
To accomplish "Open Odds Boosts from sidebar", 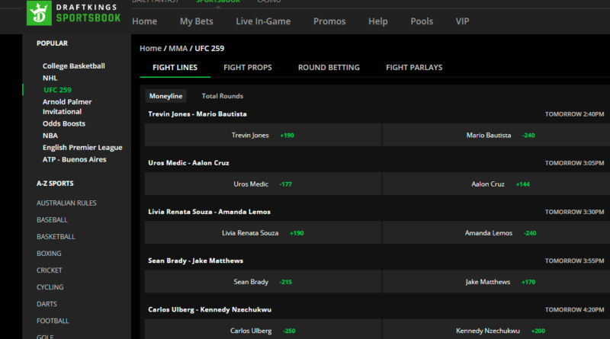I will tap(64, 123).
